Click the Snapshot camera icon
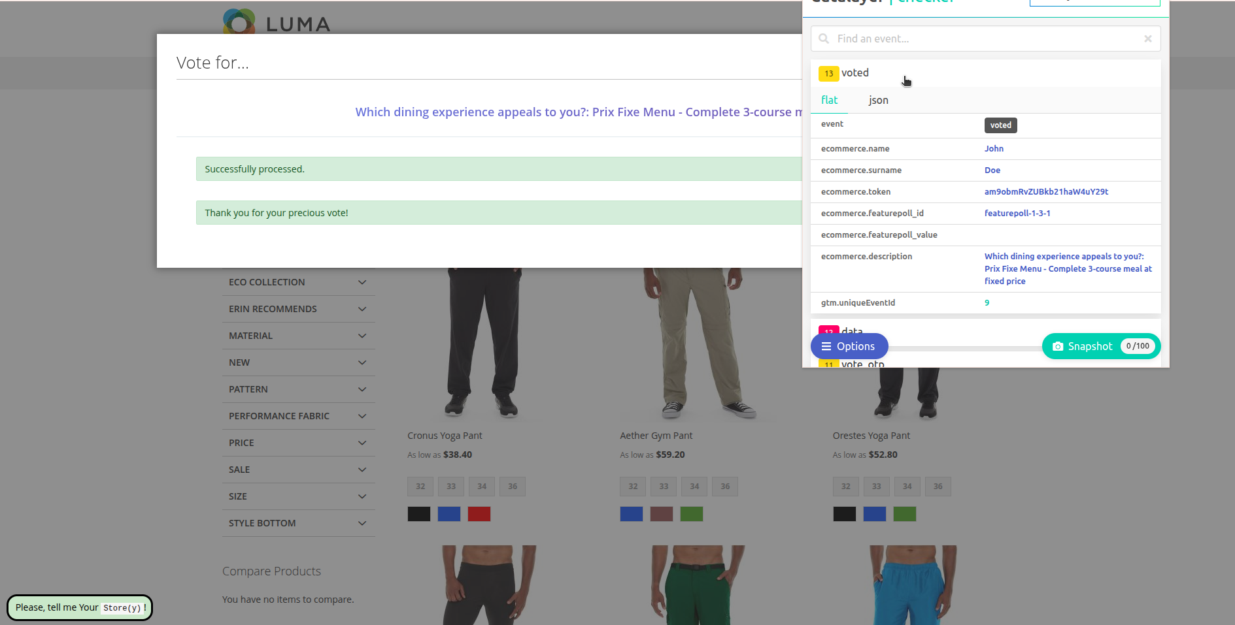1235x625 pixels. pyautogui.click(x=1058, y=346)
